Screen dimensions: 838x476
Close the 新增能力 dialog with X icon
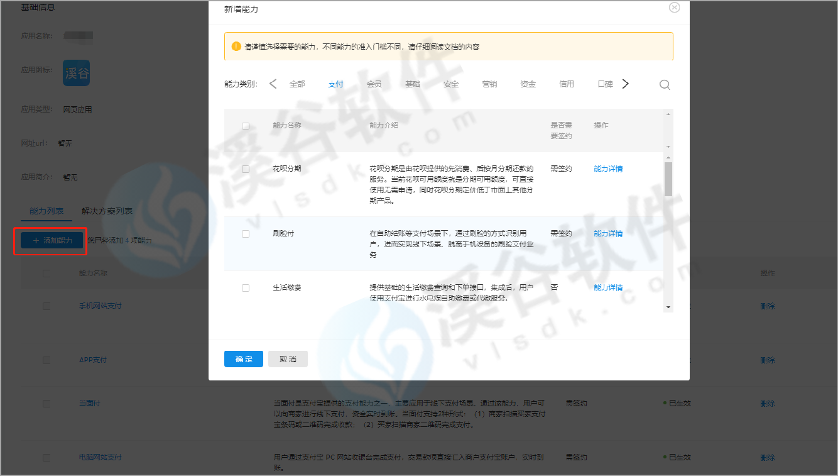click(674, 8)
